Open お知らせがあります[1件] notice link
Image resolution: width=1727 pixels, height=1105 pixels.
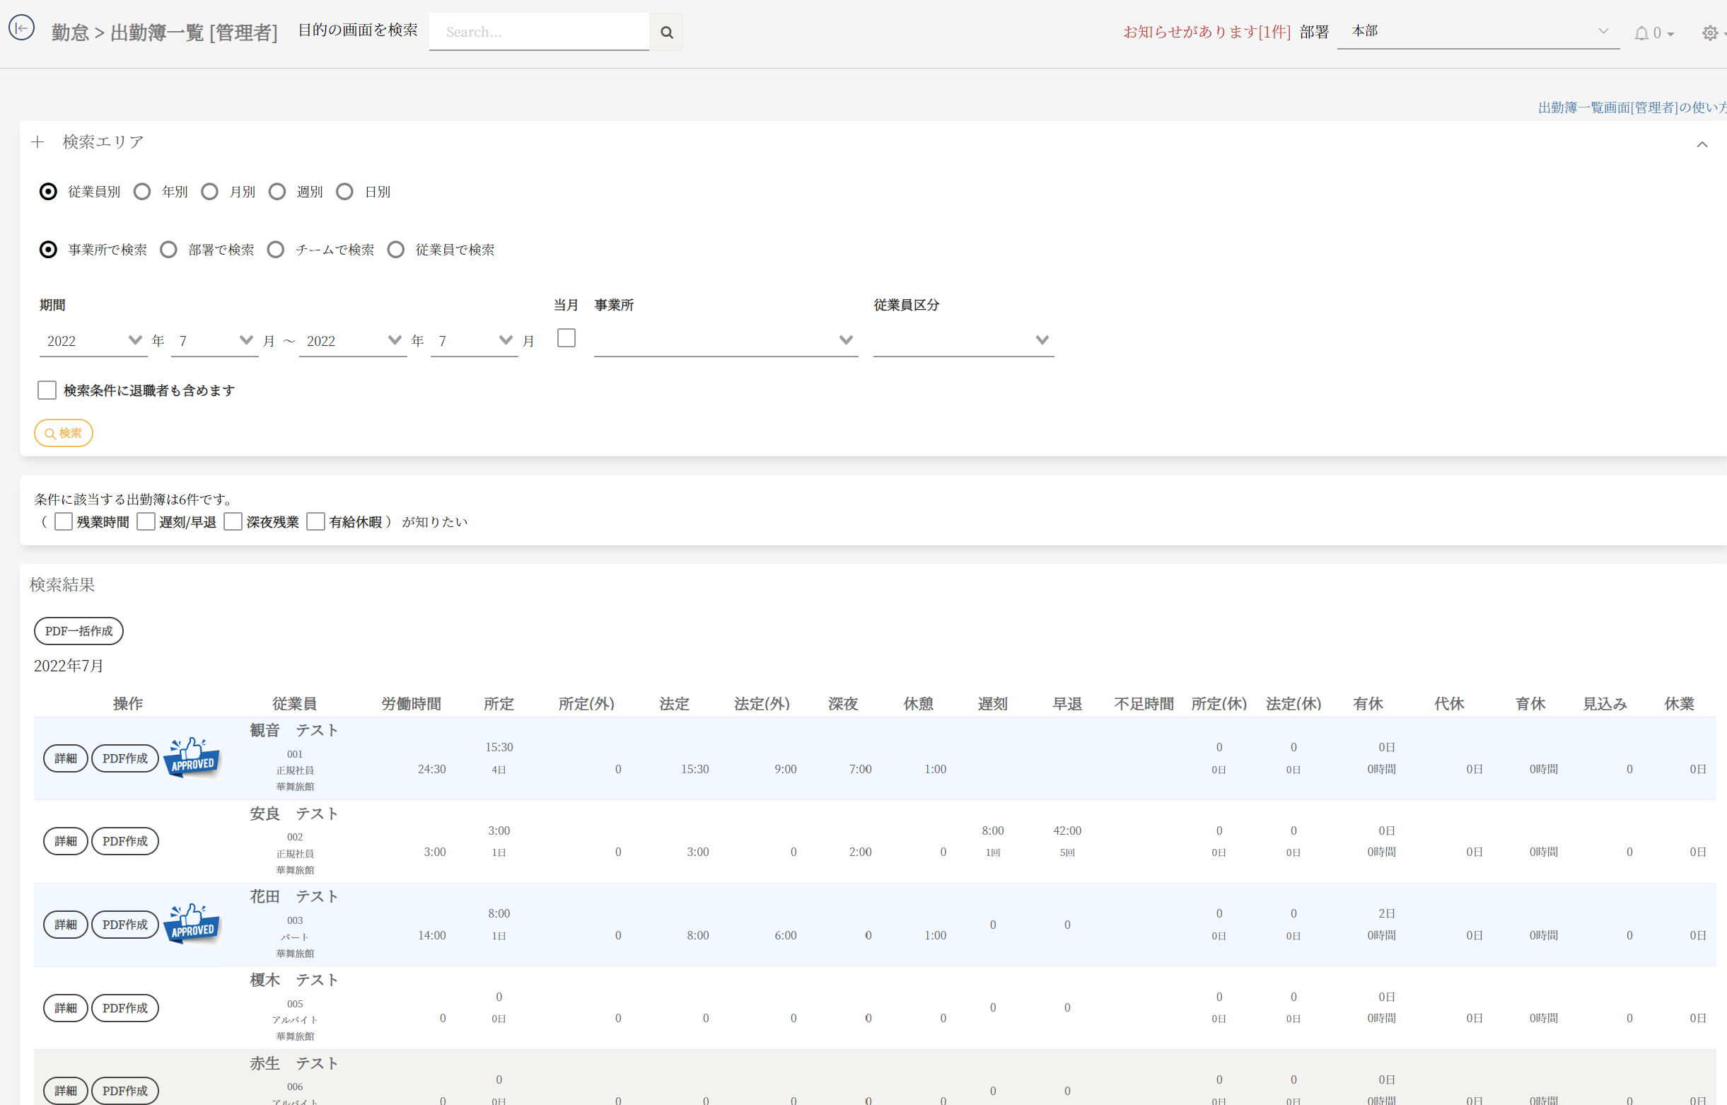click(1206, 32)
